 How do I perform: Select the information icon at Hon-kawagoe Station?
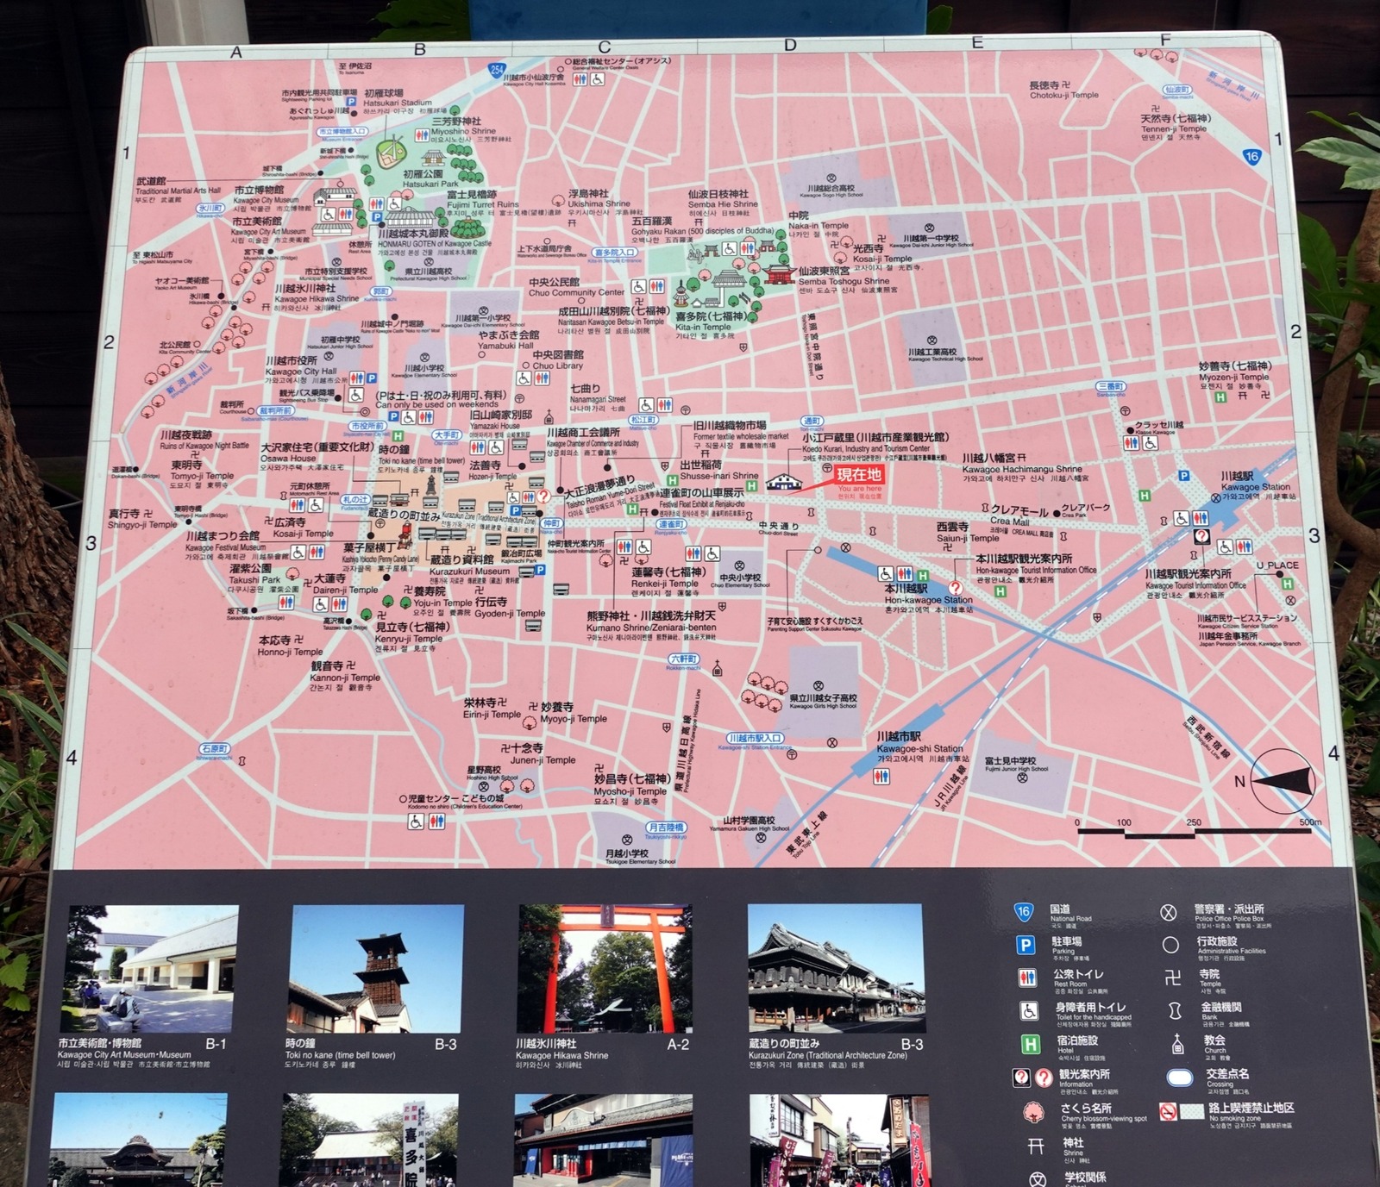(955, 588)
